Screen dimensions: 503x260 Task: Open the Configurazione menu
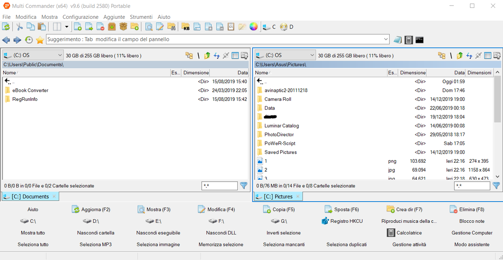coord(81,17)
